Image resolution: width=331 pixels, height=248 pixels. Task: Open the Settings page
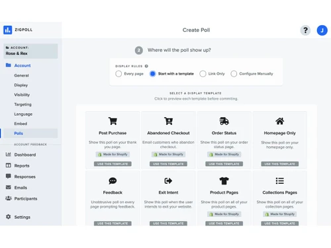tap(22, 217)
